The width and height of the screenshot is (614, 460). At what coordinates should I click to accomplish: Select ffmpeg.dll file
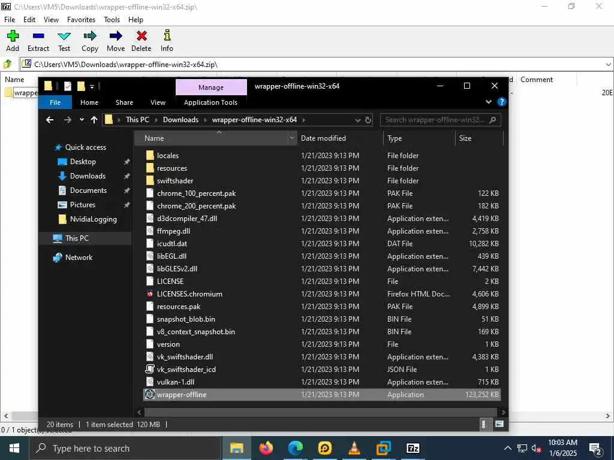173,231
